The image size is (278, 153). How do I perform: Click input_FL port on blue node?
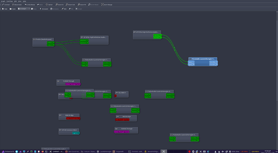pyautogui.click(x=191, y=62)
